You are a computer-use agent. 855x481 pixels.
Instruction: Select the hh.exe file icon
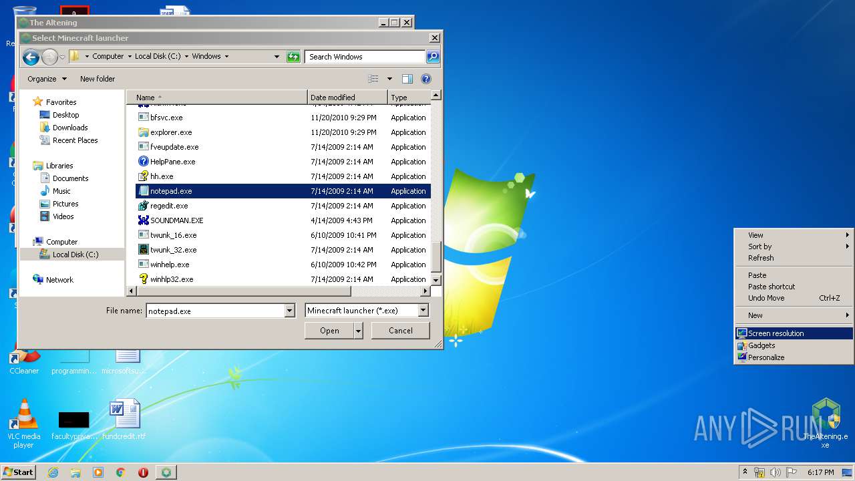[x=143, y=176]
